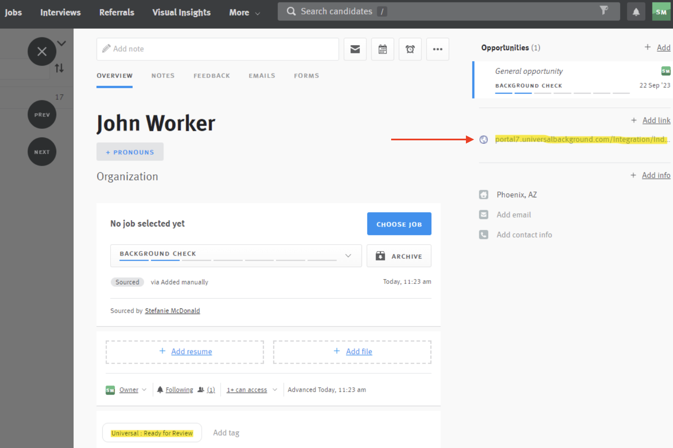Expand the More navigation menu
This screenshot has width=673, height=448.
(244, 12)
